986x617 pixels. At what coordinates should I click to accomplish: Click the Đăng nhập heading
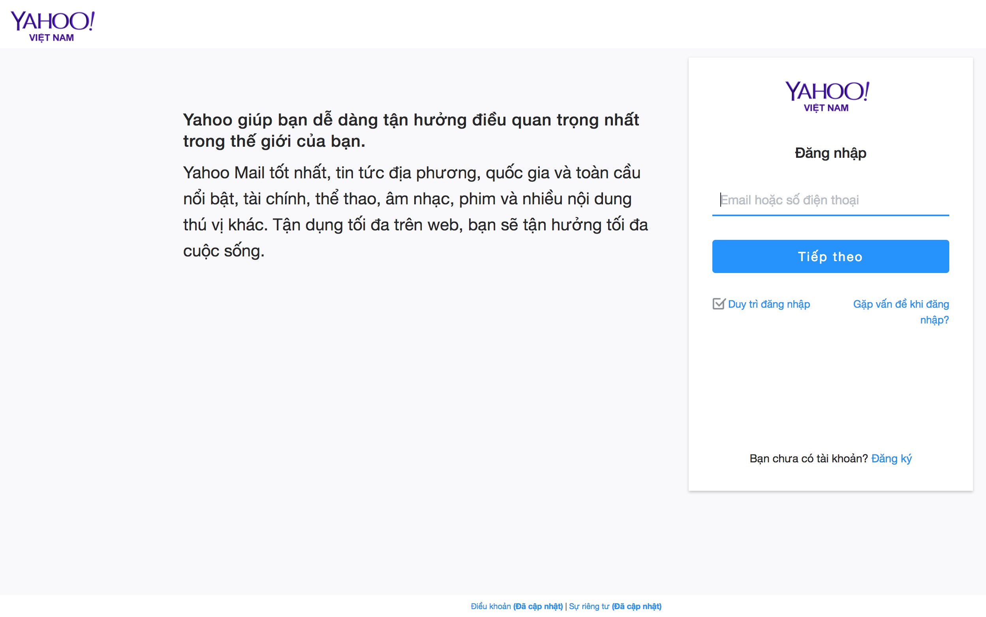point(831,153)
